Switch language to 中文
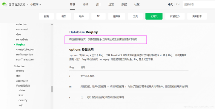215x109 pixels. click(171, 4)
